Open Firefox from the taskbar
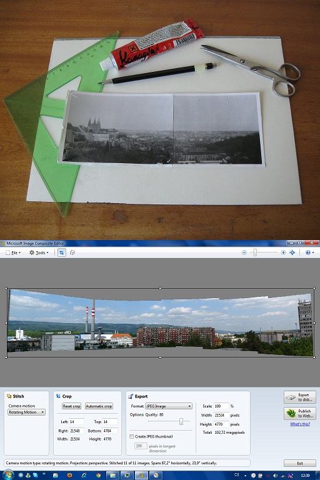The height and width of the screenshot is (480, 320). [69, 476]
